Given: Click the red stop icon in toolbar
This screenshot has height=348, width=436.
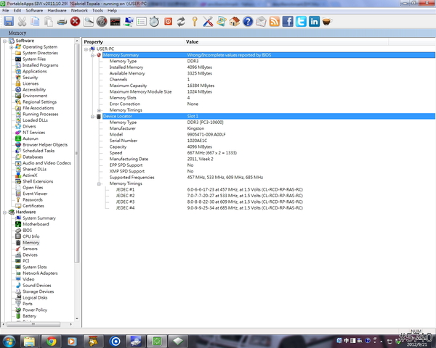Looking at the screenshot, I should pyautogui.click(x=75, y=22).
